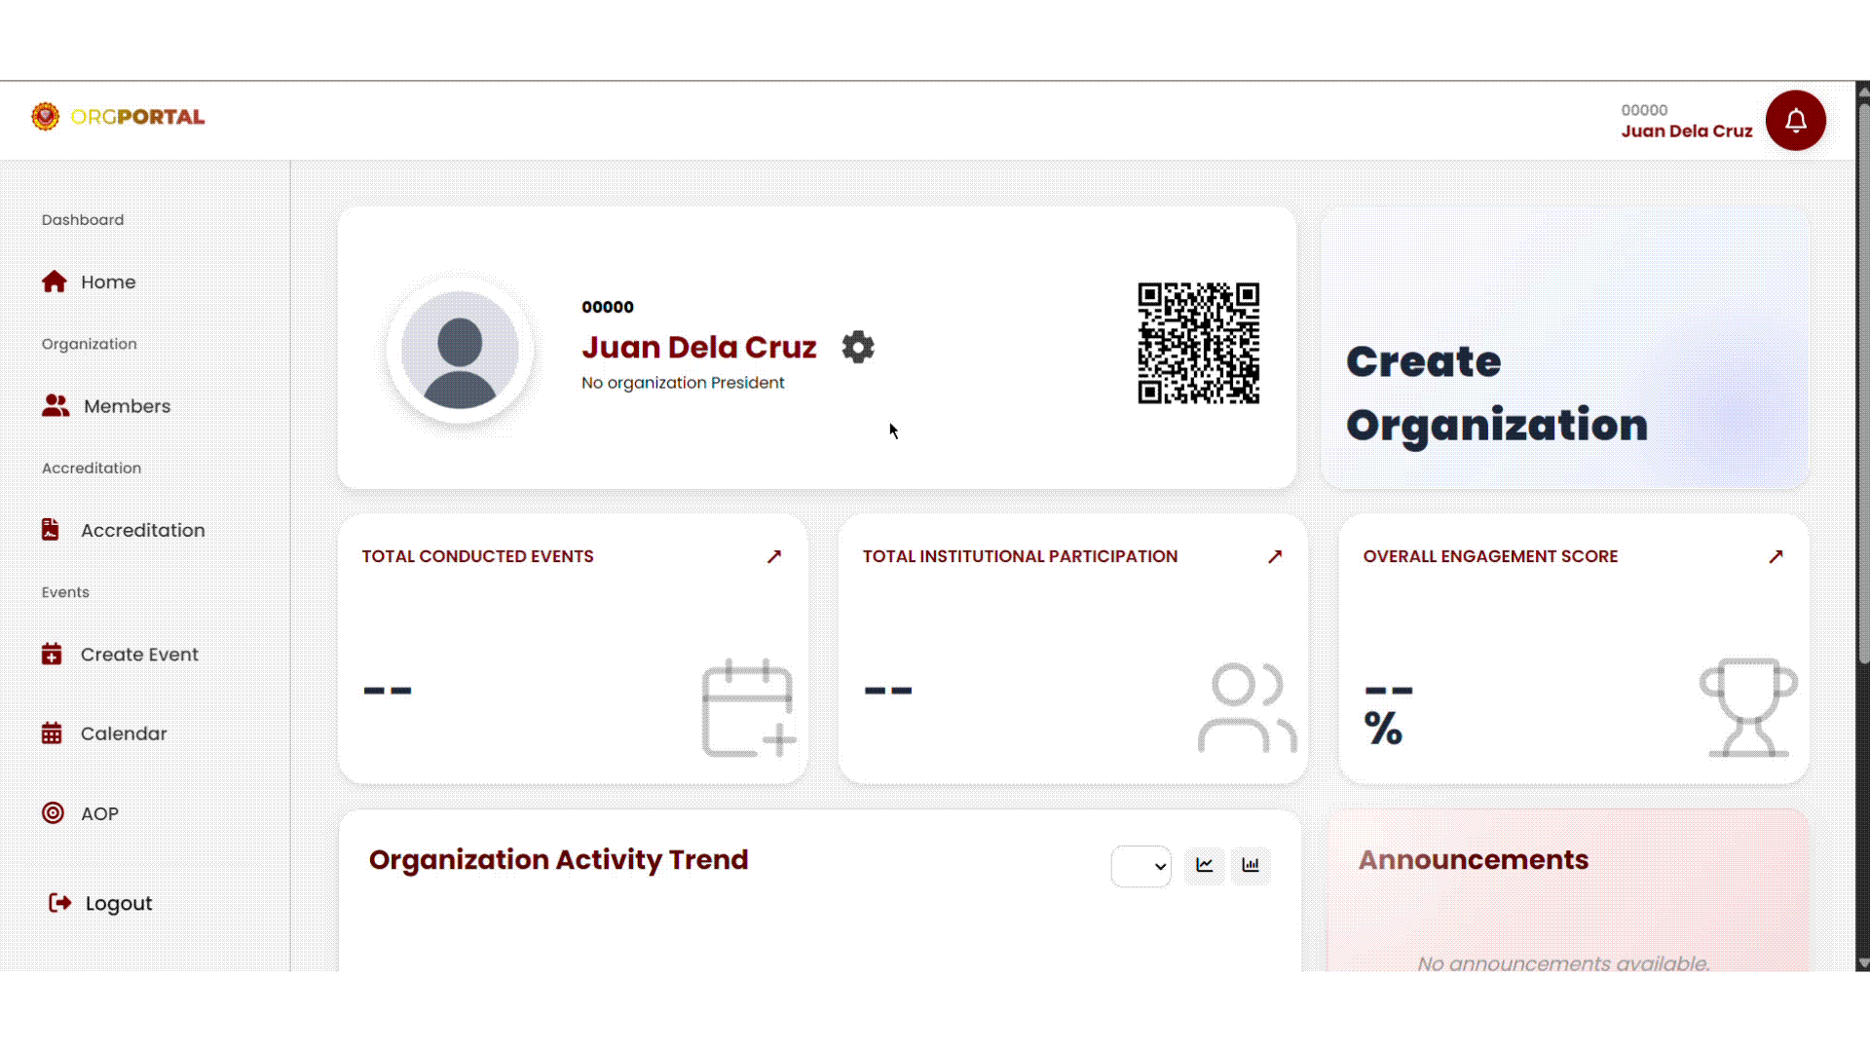Image resolution: width=1870 pixels, height=1052 pixels.
Task: Click the Organization Activity Trend heading
Action: (558, 859)
